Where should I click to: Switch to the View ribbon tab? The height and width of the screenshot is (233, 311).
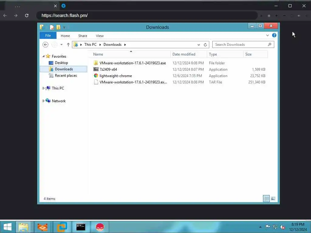pyautogui.click(x=100, y=36)
